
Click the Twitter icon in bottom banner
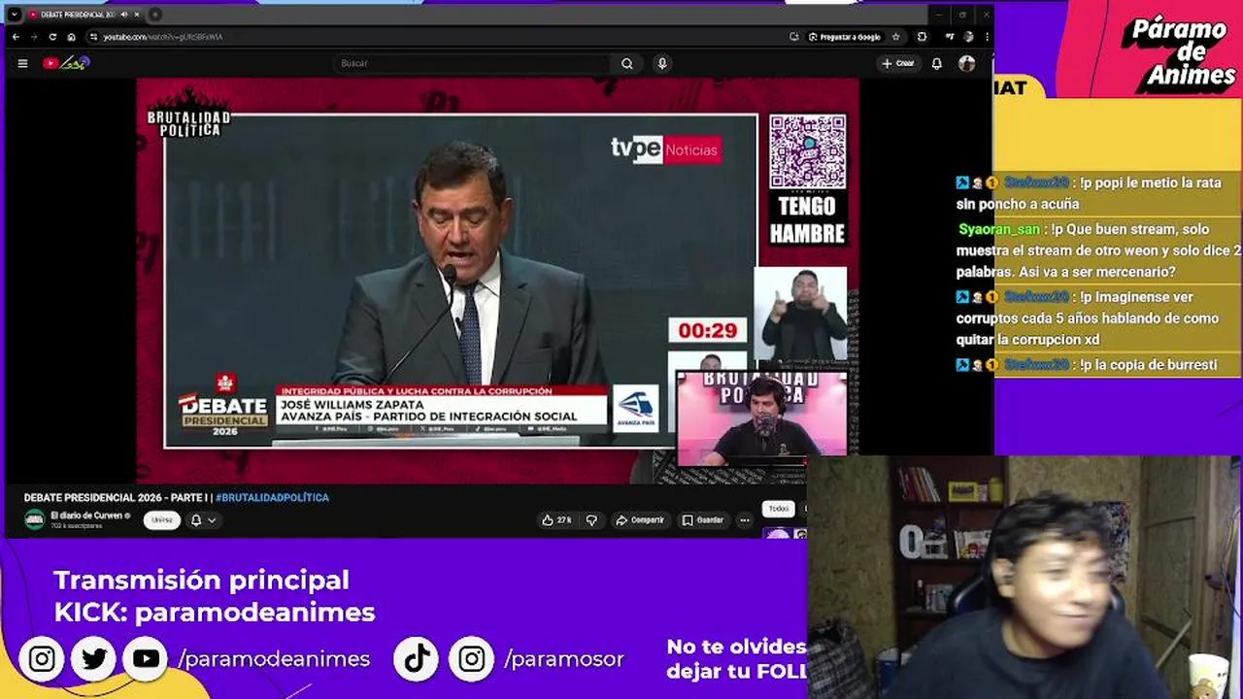coord(94,659)
